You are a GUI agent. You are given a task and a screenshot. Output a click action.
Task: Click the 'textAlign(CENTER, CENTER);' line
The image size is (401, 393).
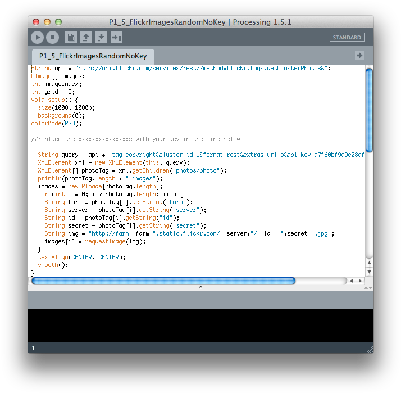click(81, 258)
